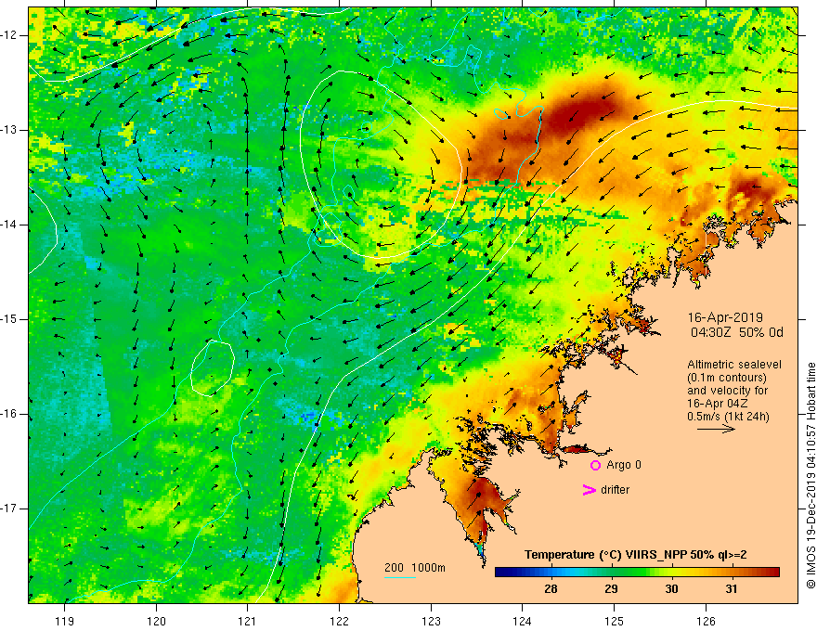The height and width of the screenshot is (631, 817).
Task: Click the '04:30Z 50% 0d' text
Action: tap(737, 333)
